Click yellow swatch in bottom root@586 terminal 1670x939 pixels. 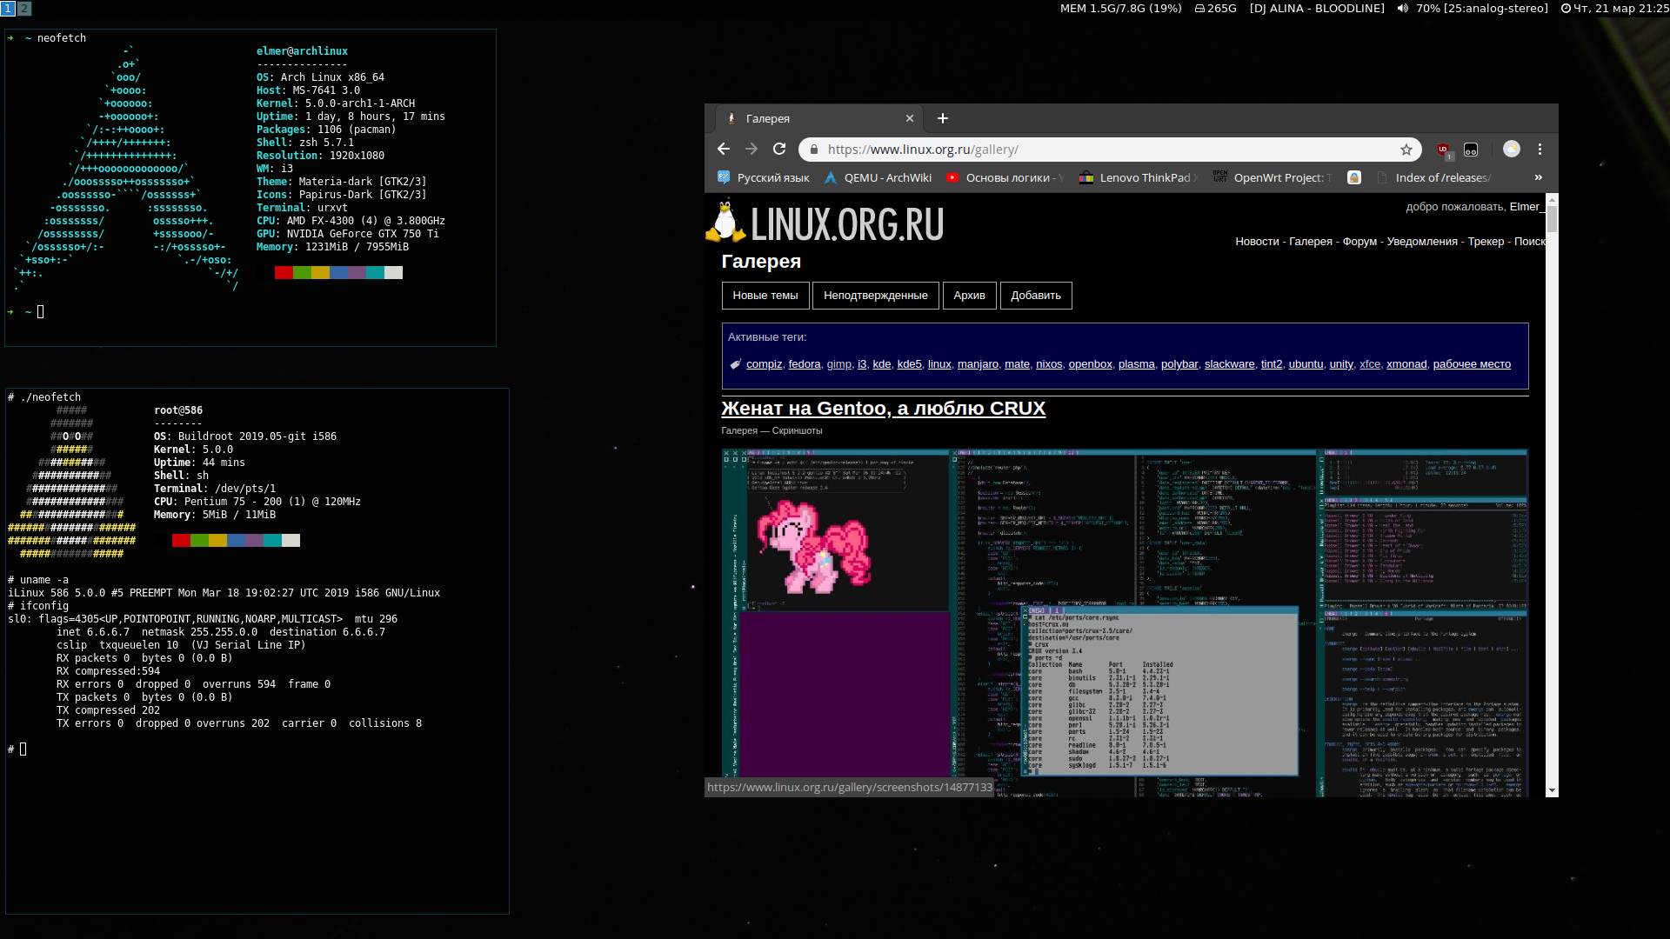coord(217,541)
